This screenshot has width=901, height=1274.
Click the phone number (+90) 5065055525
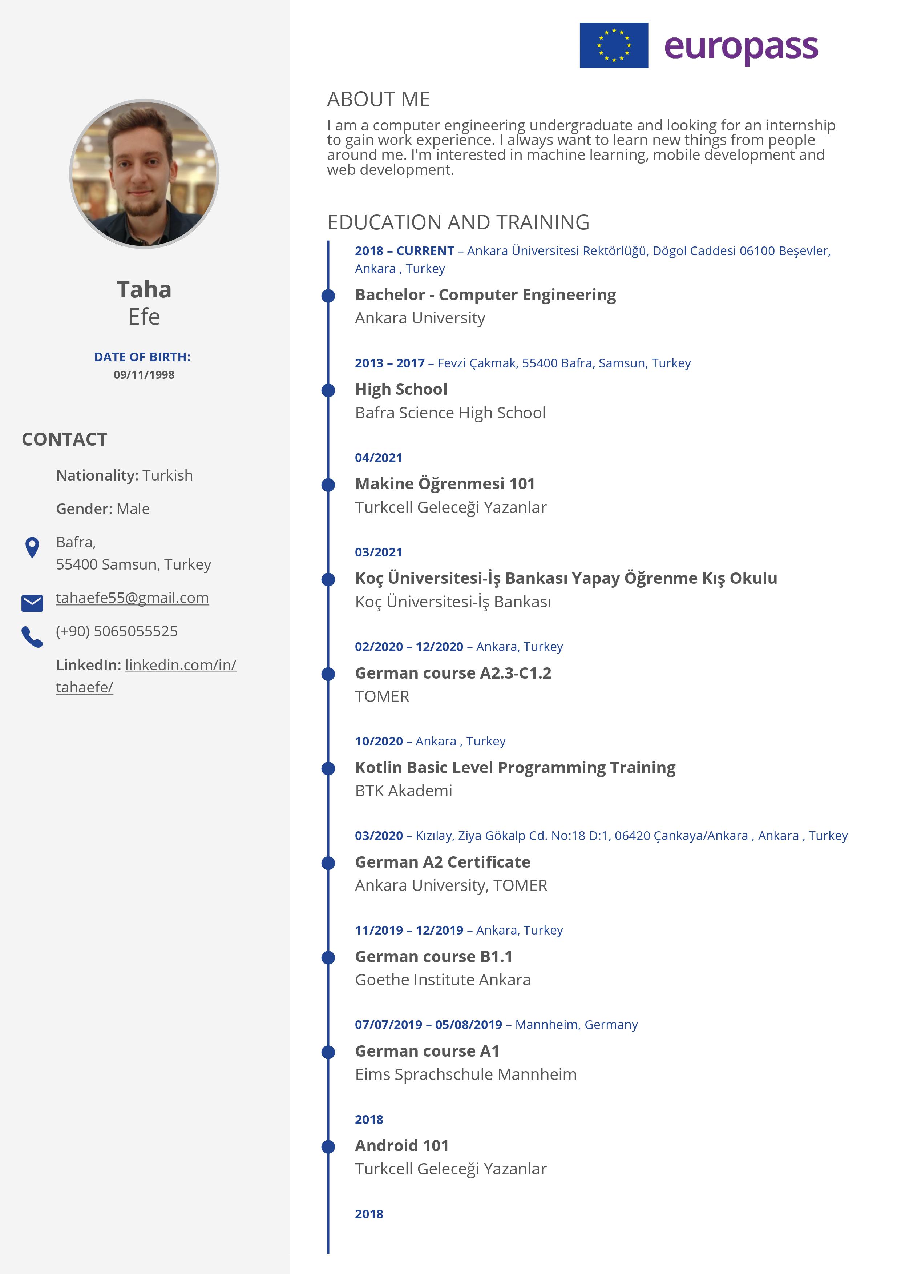[x=117, y=631]
